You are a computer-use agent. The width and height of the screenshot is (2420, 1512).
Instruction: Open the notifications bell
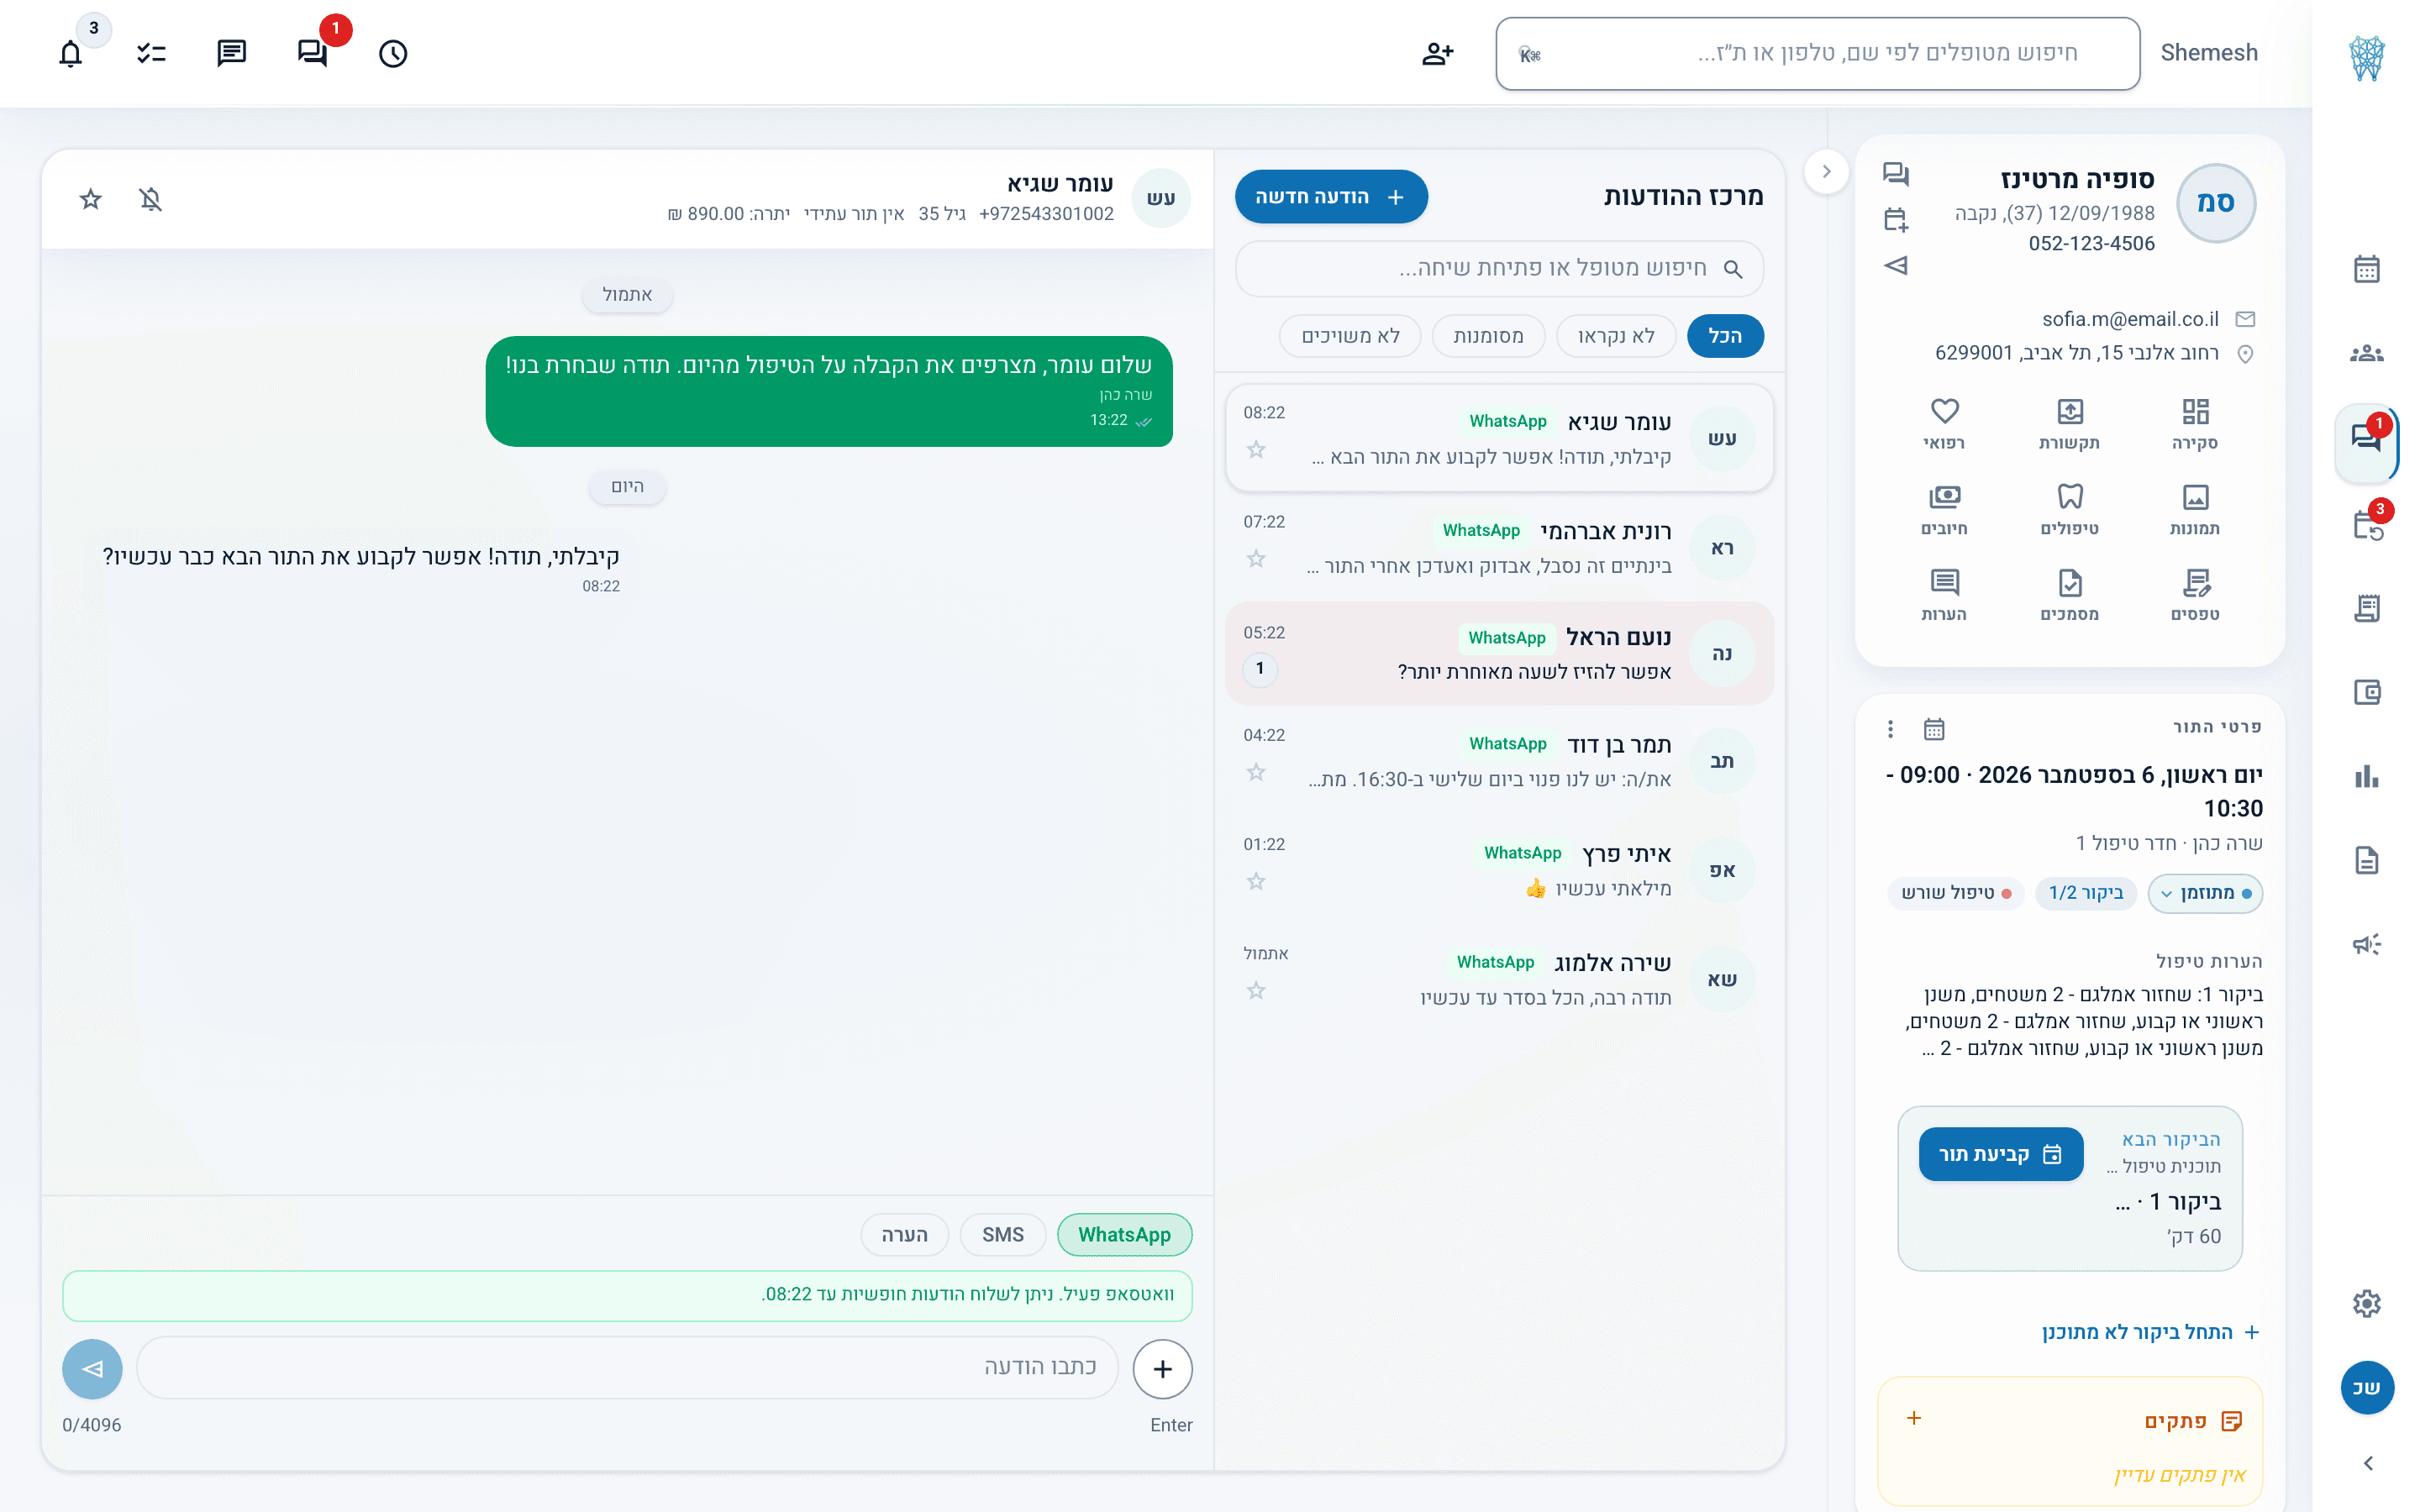point(70,53)
